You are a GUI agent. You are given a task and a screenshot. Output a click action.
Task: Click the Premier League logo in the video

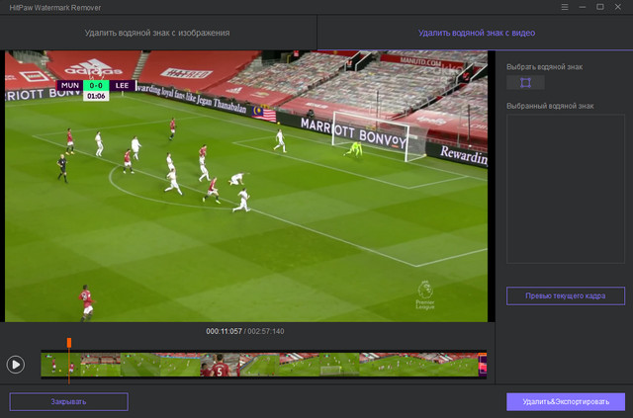(424, 296)
